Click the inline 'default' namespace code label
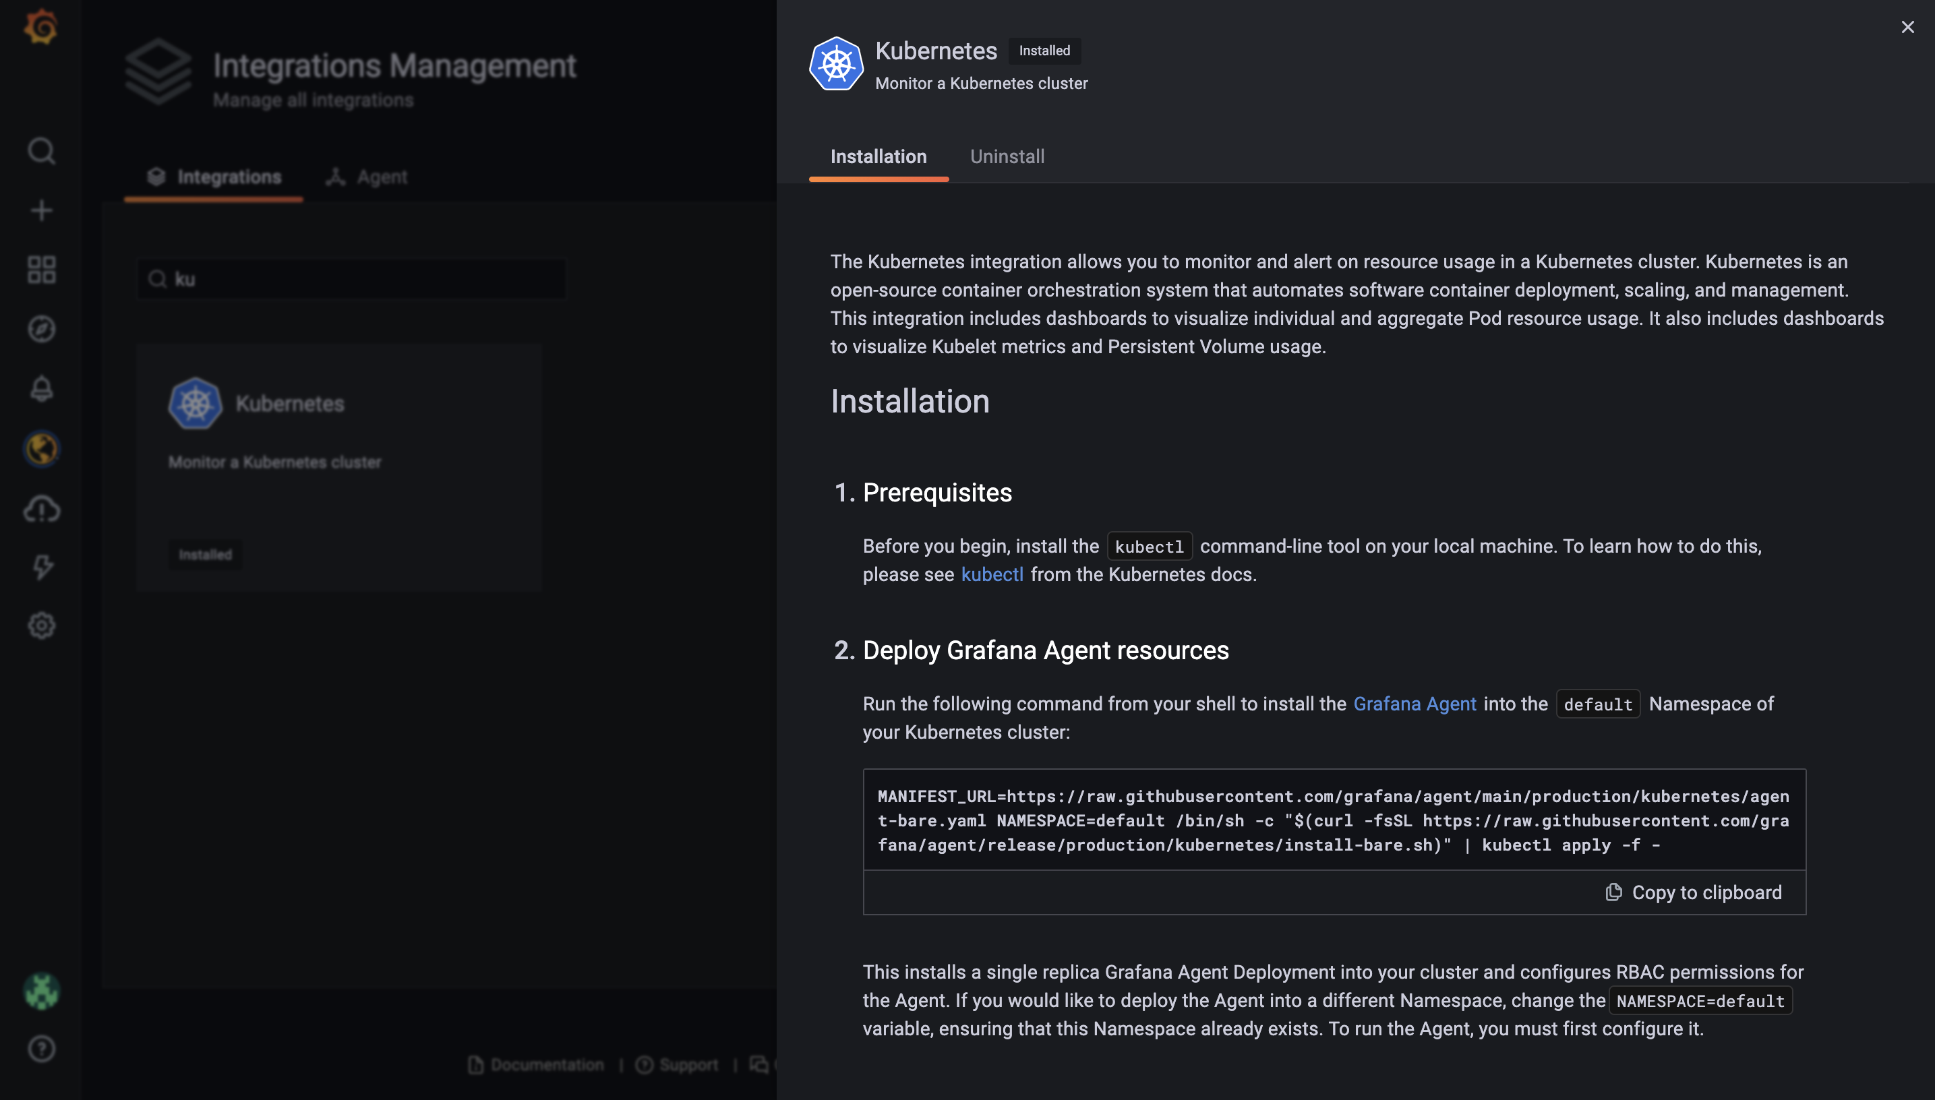 point(1598,704)
